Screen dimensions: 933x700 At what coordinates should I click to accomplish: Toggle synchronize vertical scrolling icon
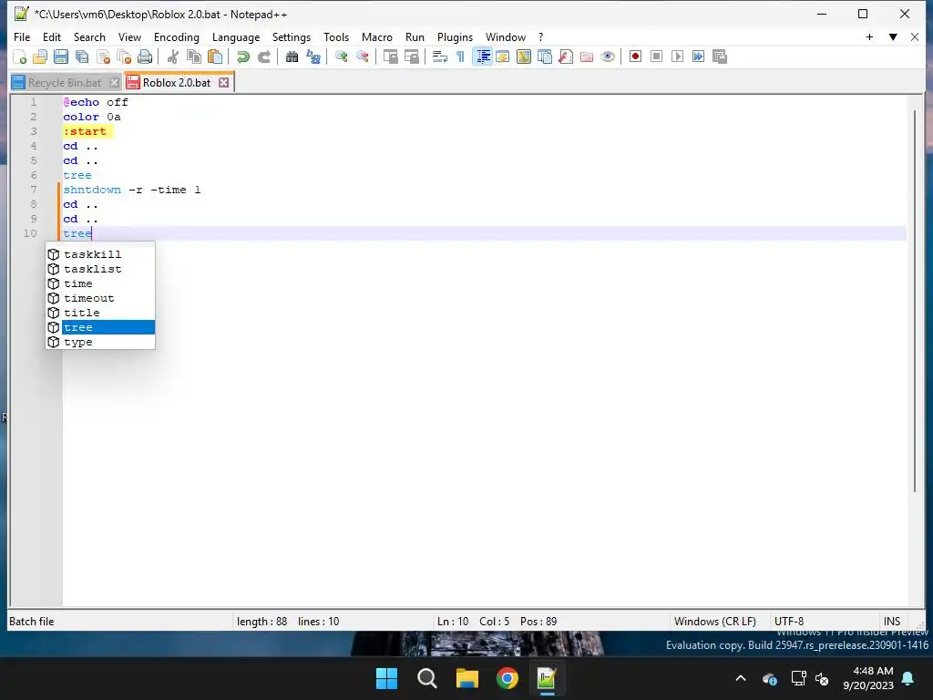[390, 57]
